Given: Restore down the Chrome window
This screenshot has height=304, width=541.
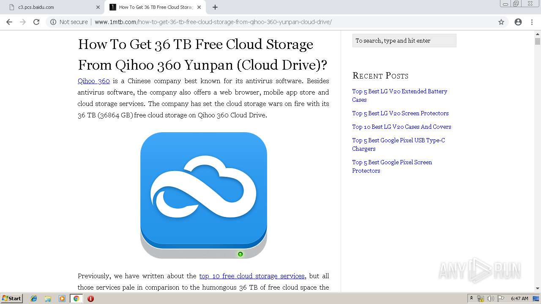Looking at the screenshot, I should (516, 4).
